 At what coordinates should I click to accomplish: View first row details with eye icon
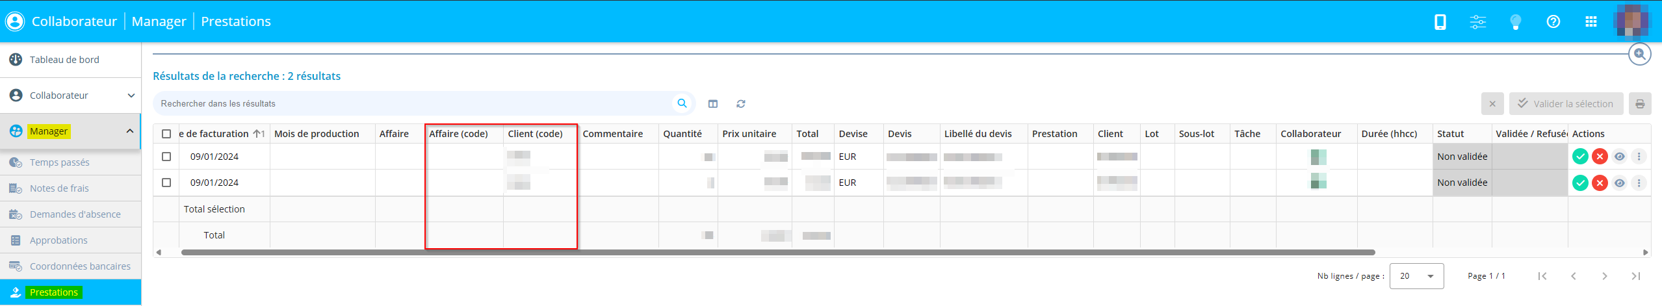[x=1619, y=157]
